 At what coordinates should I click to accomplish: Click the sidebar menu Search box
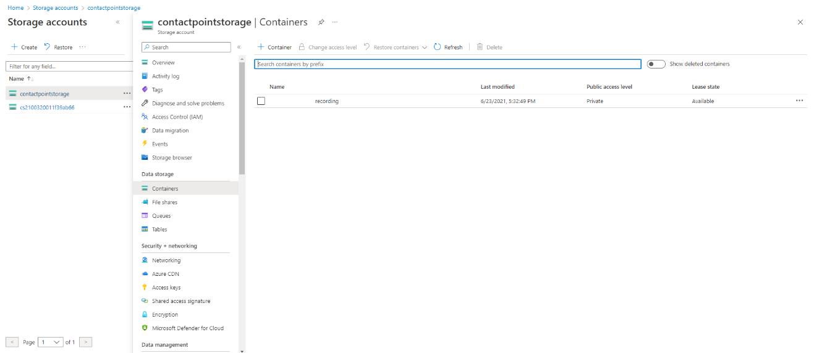click(186, 47)
